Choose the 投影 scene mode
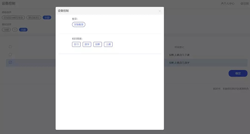Viewport: 250px width, 134px height. [x=97, y=44]
